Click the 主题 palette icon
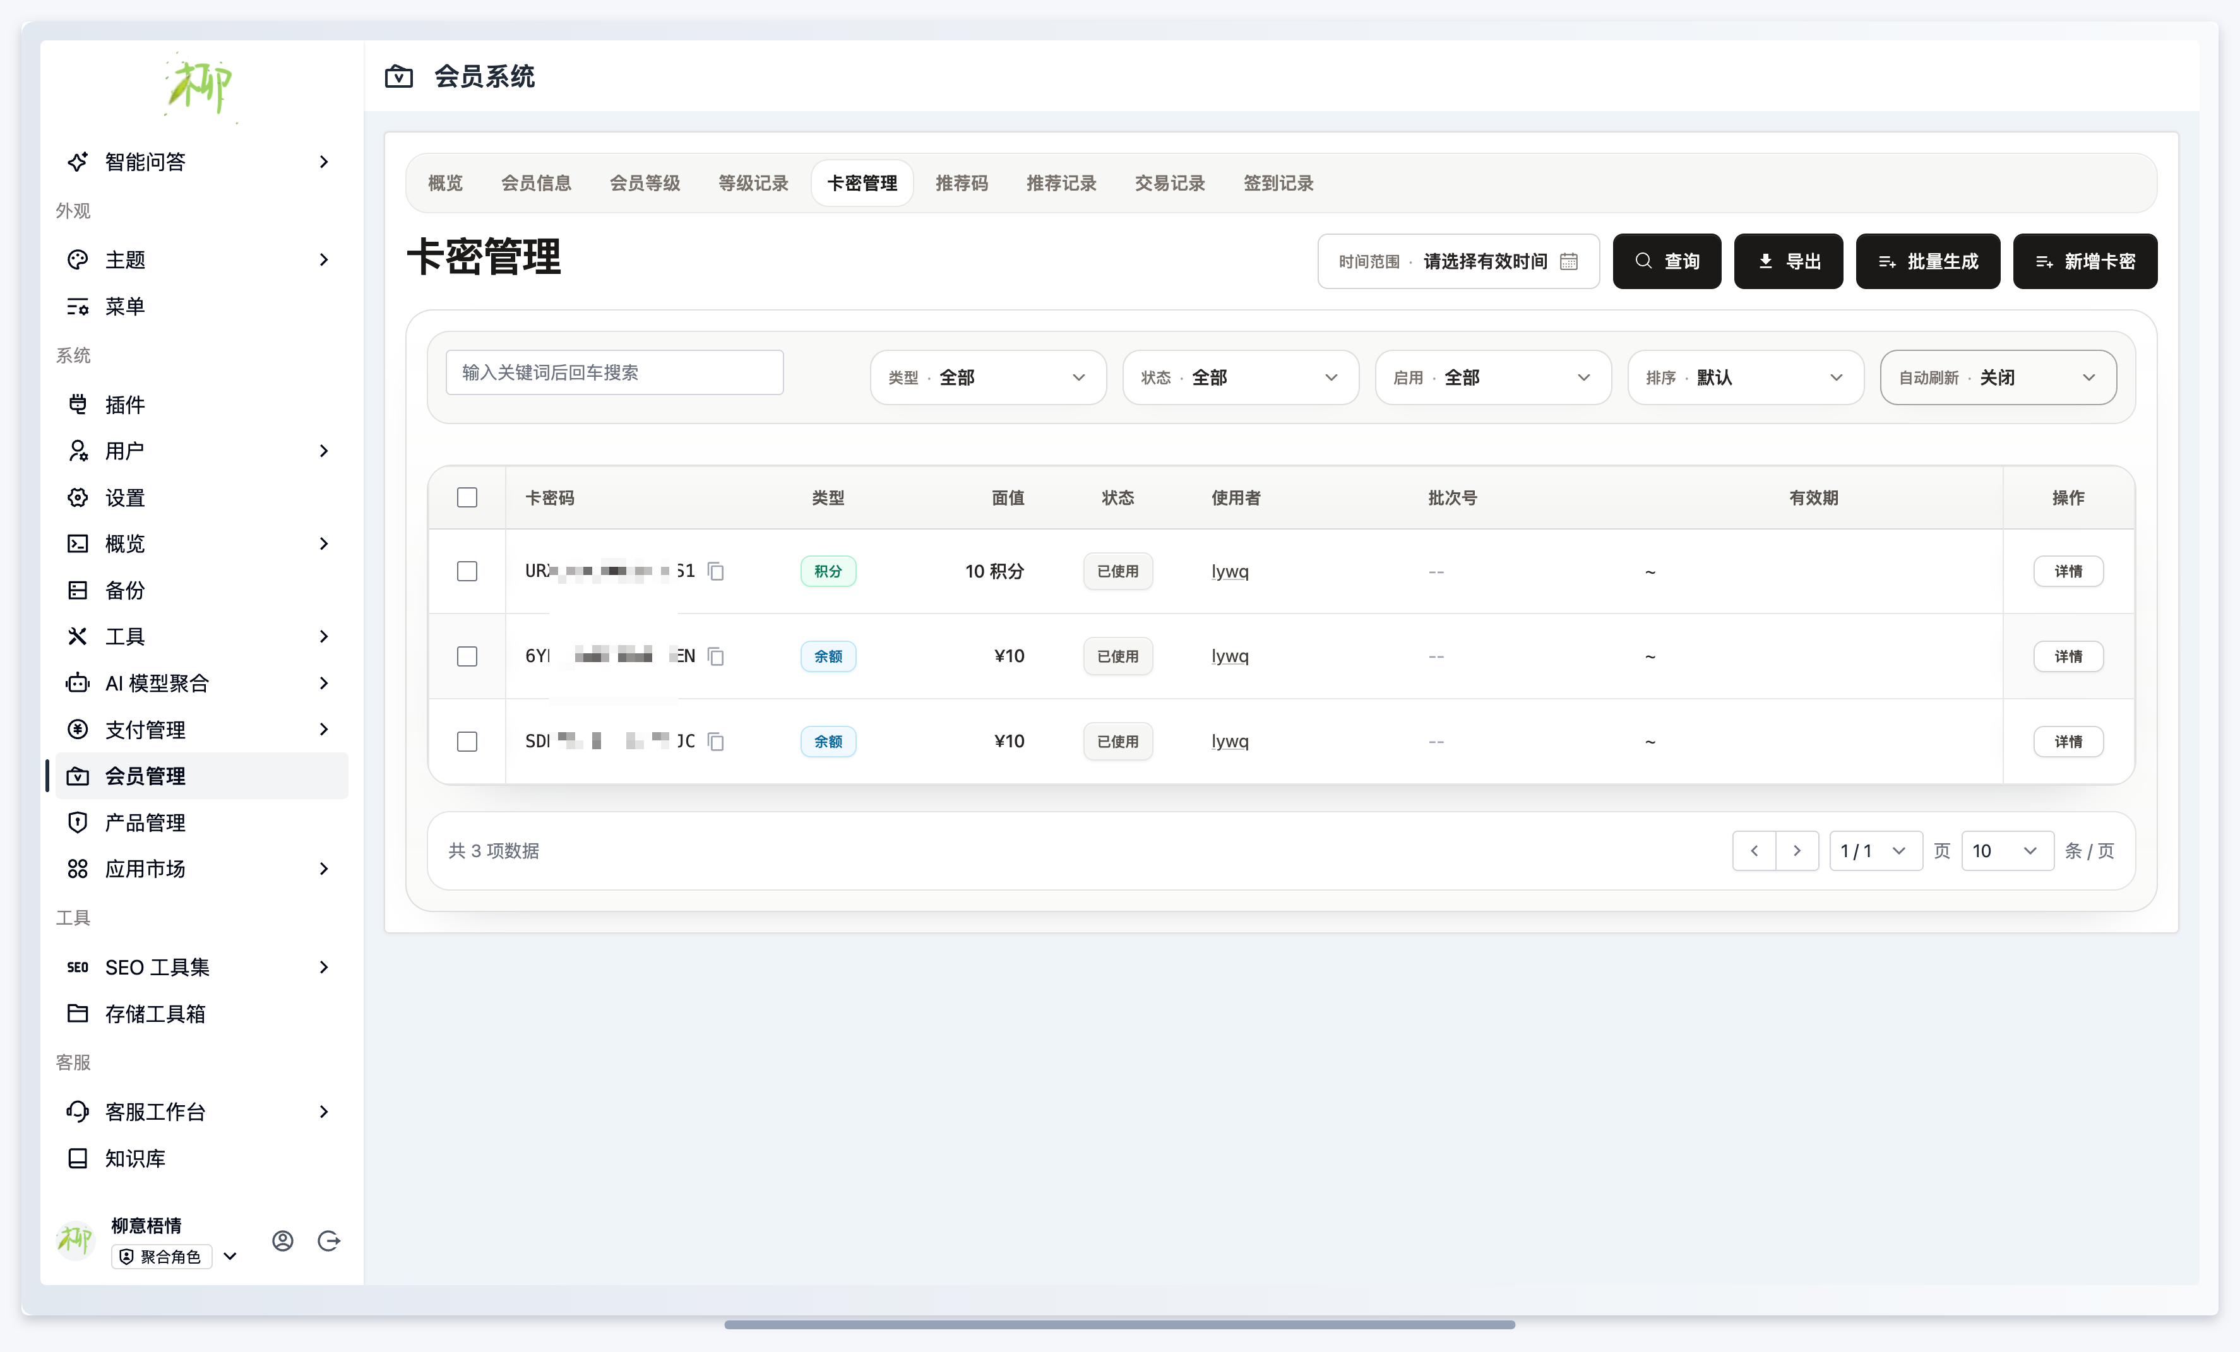Viewport: 2240px width, 1352px height. (x=78, y=260)
